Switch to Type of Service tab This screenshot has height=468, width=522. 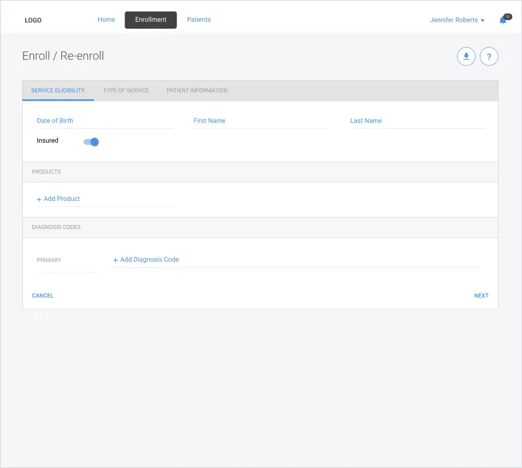pos(126,90)
